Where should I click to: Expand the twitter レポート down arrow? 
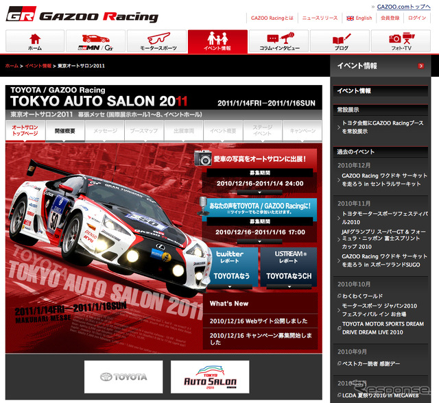pos(230,286)
